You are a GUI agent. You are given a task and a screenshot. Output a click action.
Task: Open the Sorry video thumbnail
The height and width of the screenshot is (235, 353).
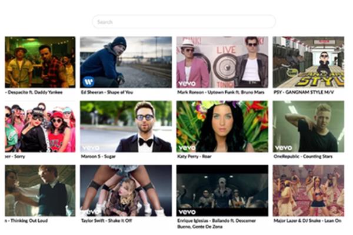click(40, 126)
